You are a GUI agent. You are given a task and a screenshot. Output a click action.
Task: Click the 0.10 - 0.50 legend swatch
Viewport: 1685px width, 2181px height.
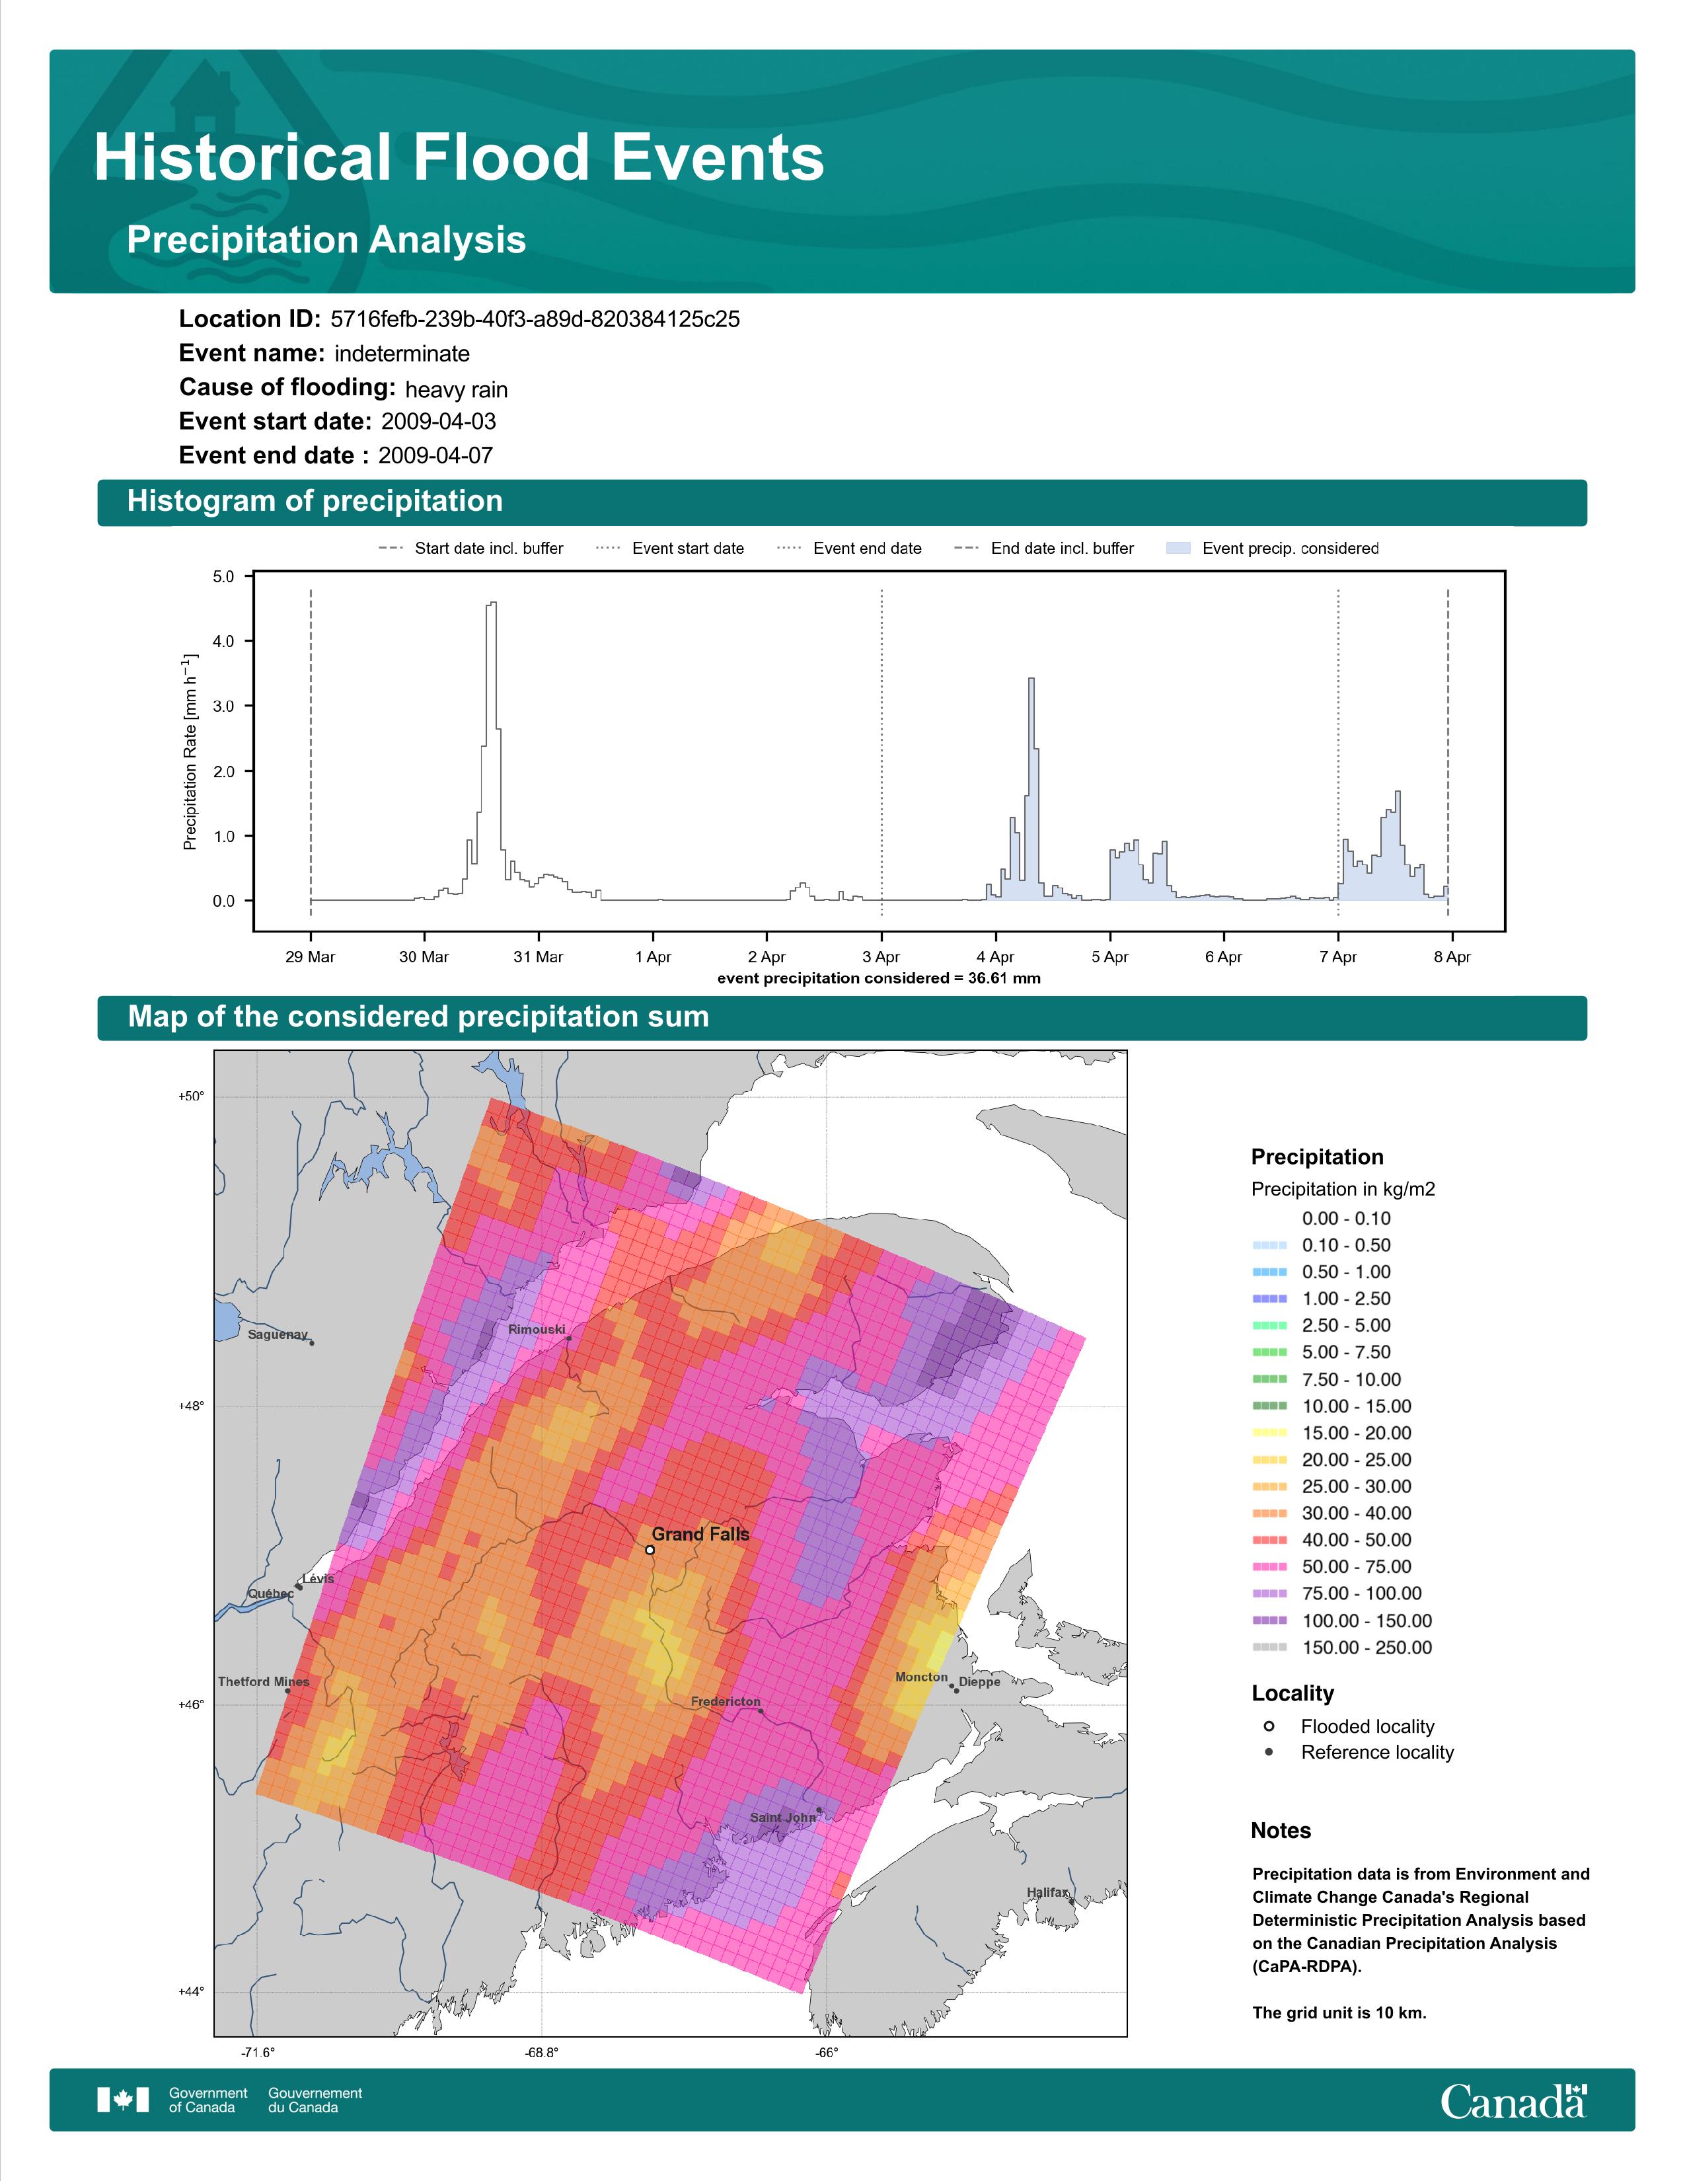coord(1270,1245)
